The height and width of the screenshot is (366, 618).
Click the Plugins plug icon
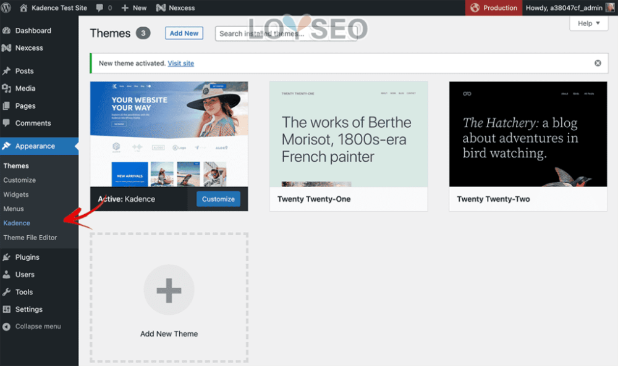coord(6,257)
